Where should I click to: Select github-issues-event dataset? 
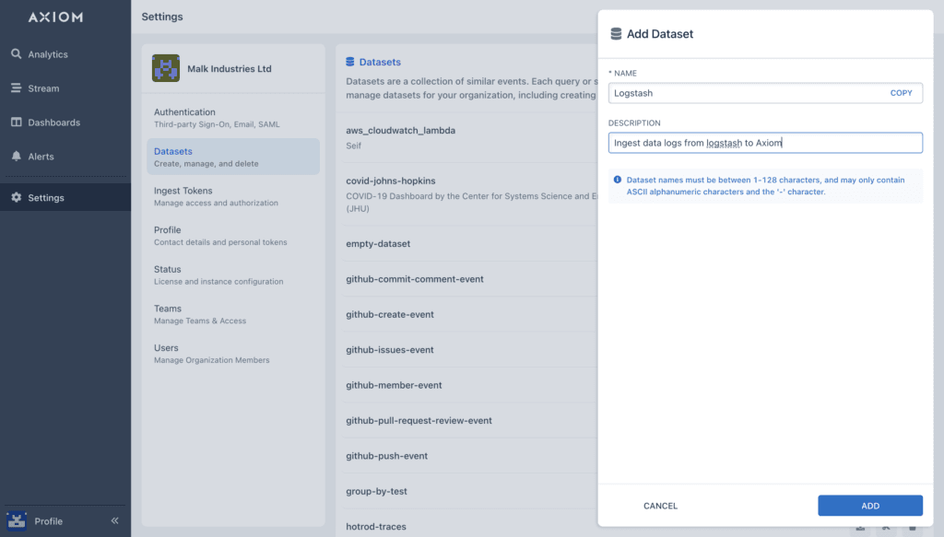coord(390,350)
